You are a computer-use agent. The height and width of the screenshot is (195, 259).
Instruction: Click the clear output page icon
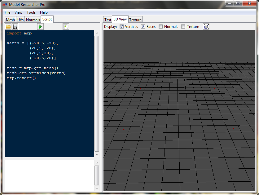[66, 27]
